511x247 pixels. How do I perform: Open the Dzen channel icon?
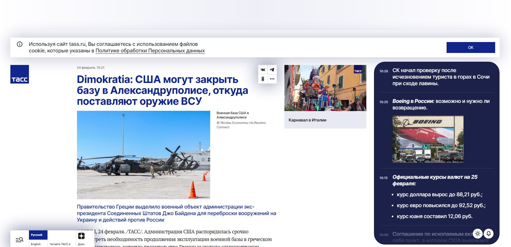pyautogui.click(x=81, y=236)
